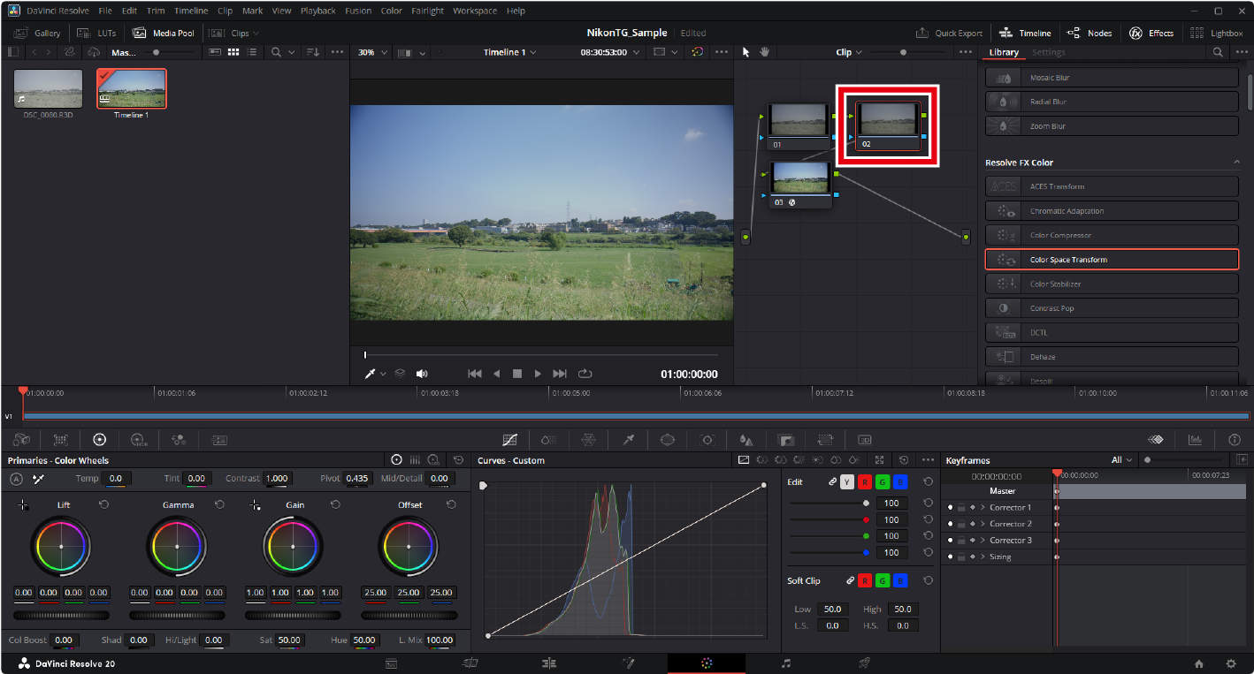Expand the Corrector 1 keyframe track
Viewport: 1254px width, 674px height.
click(983, 508)
